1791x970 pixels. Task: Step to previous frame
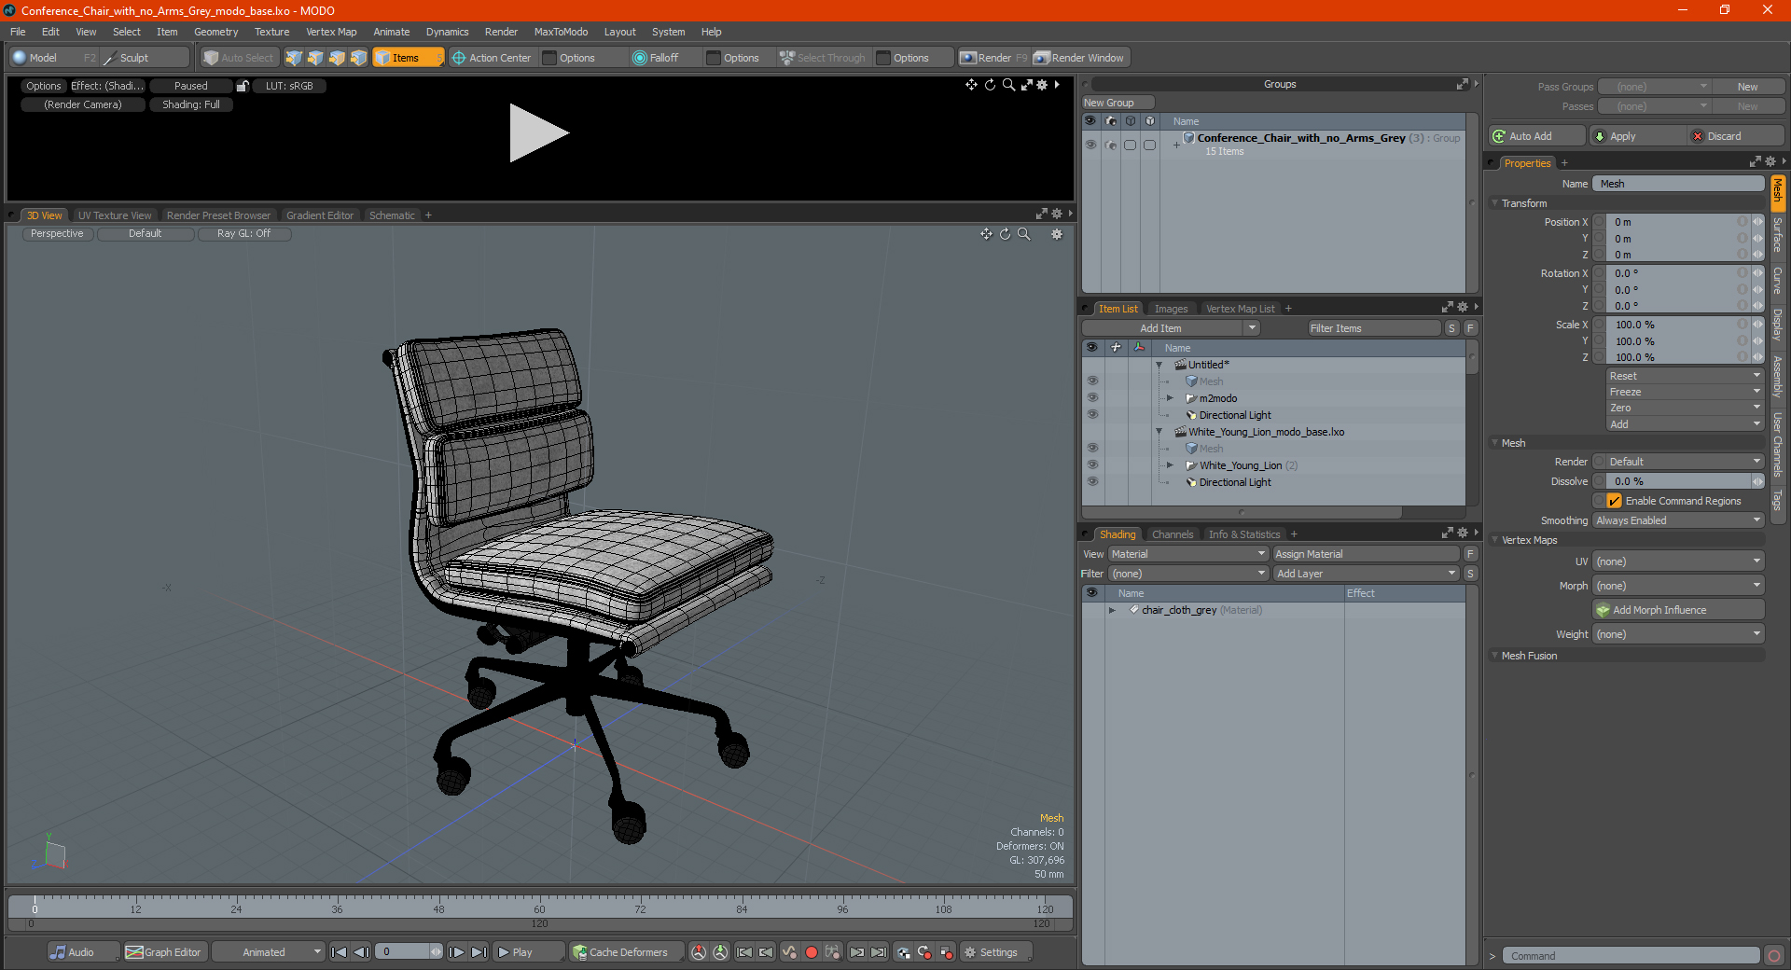pos(362,952)
